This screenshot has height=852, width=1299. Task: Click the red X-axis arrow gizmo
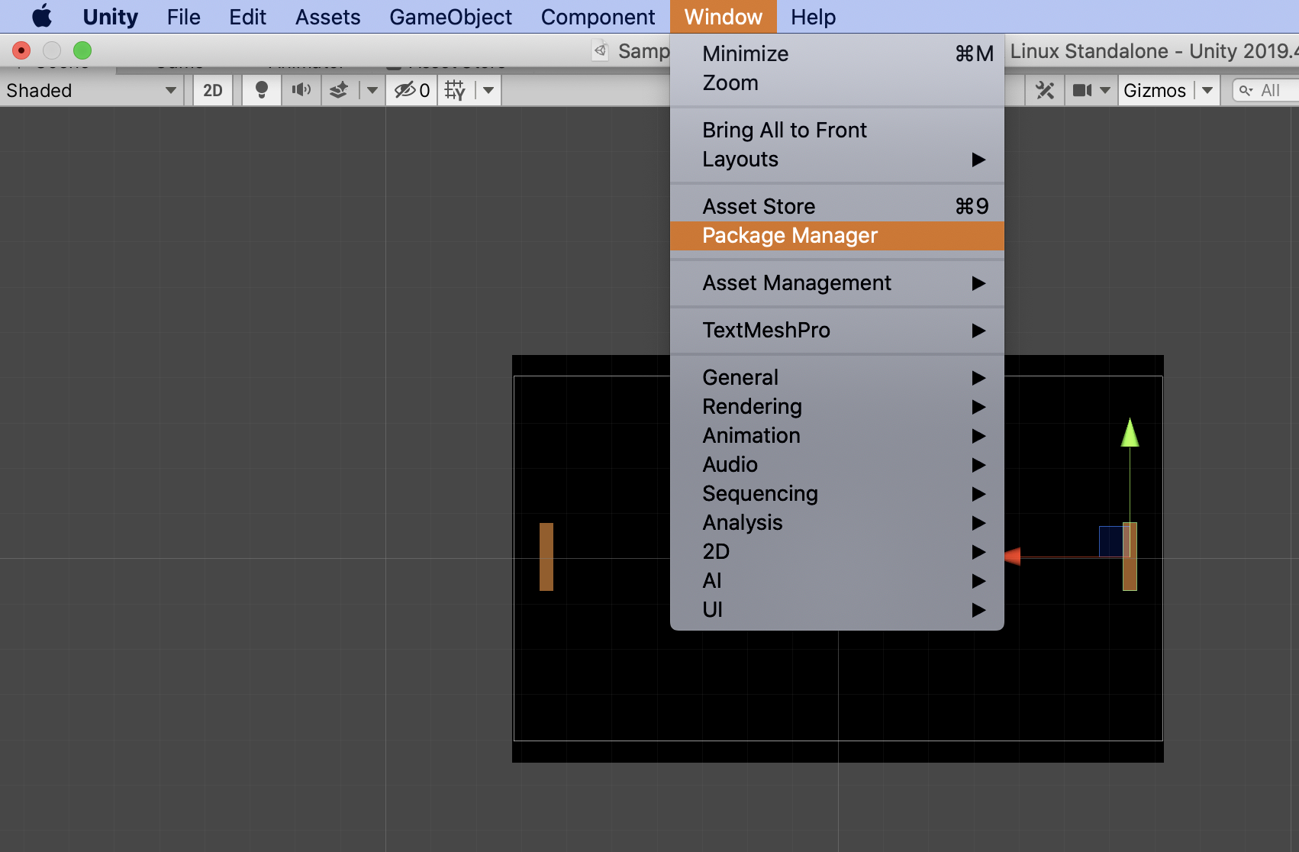[1013, 556]
